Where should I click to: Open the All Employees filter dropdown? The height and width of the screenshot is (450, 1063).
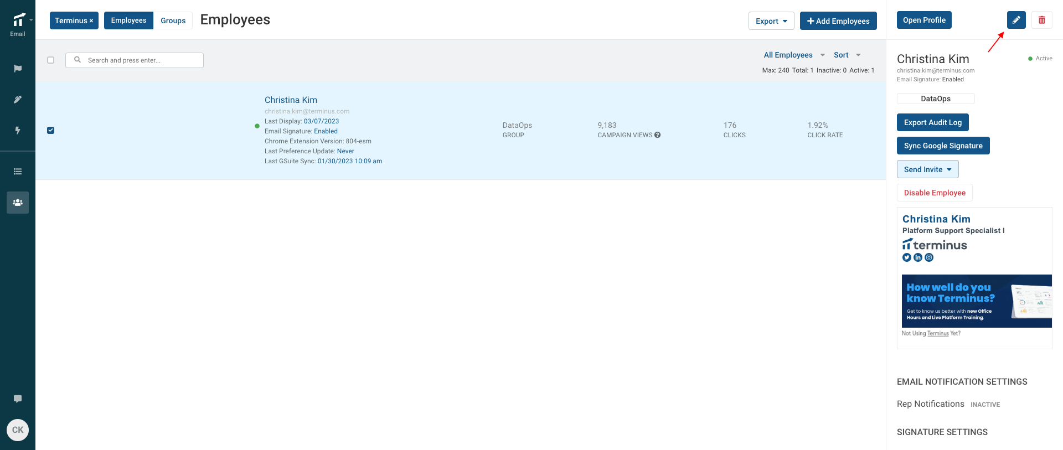(794, 55)
